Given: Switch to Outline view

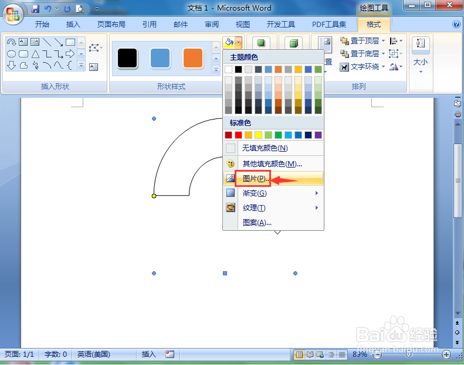Looking at the screenshot, I should coord(331,354).
